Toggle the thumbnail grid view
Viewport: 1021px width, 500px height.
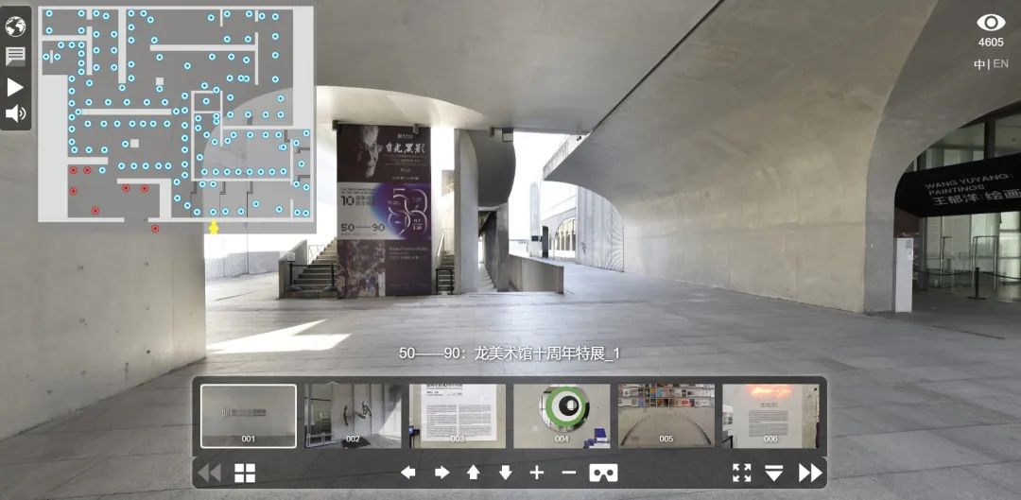coord(245,474)
